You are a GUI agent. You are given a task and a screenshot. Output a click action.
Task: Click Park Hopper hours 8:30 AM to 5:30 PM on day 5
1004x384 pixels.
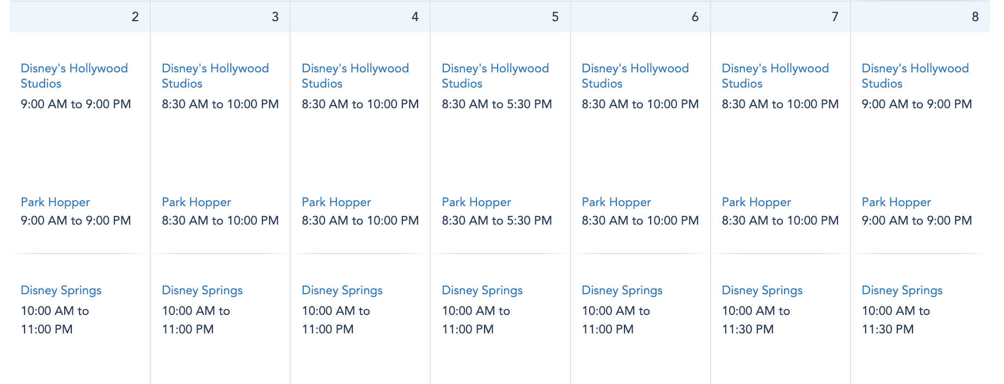tap(497, 220)
